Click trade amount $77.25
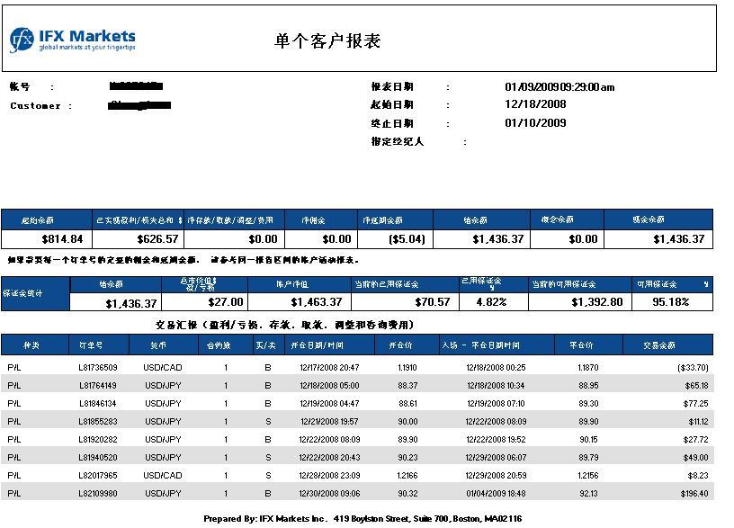734x528 pixels. tap(695, 404)
